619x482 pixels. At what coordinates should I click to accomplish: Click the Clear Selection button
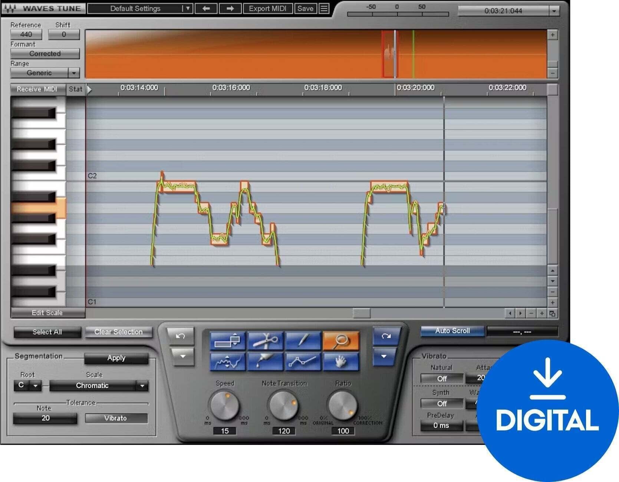click(x=118, y=332)
